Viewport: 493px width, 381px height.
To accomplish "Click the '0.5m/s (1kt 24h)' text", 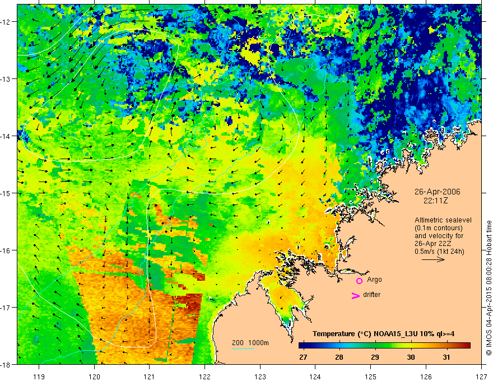I will tap(439, 252).
